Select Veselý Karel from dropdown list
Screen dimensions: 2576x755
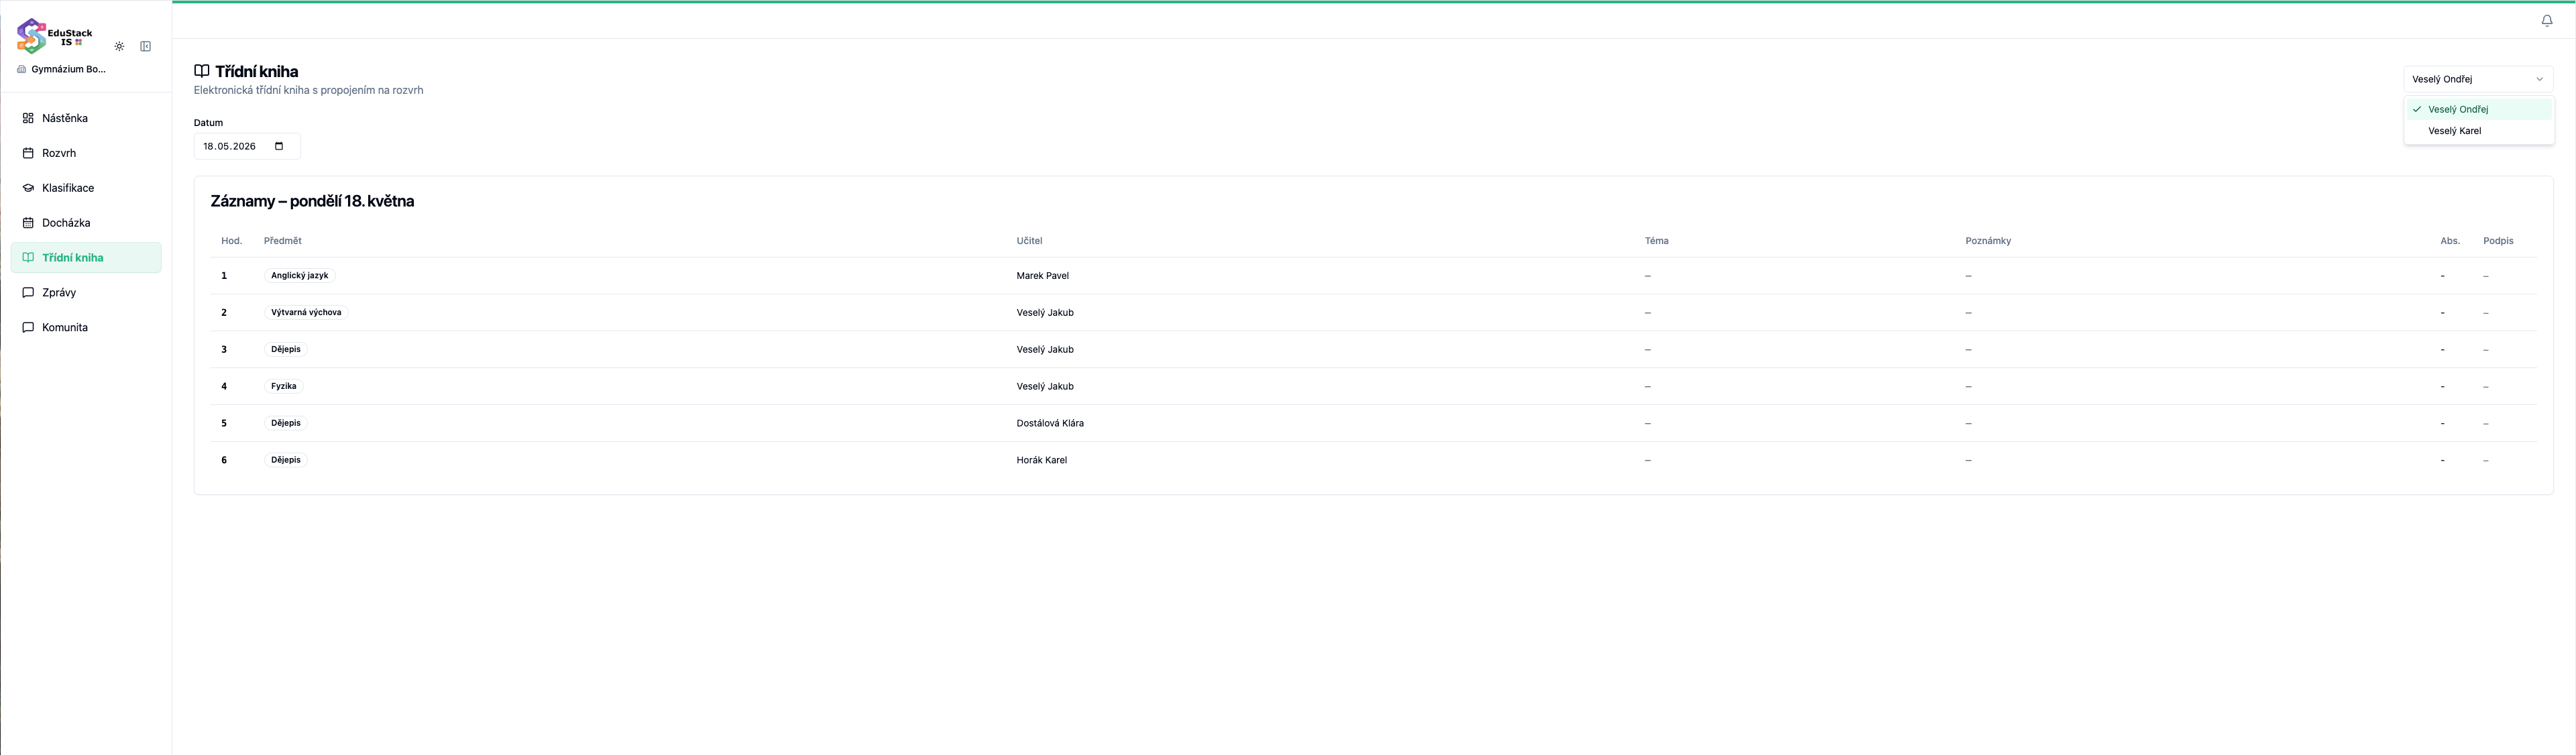click(2478, 131)
